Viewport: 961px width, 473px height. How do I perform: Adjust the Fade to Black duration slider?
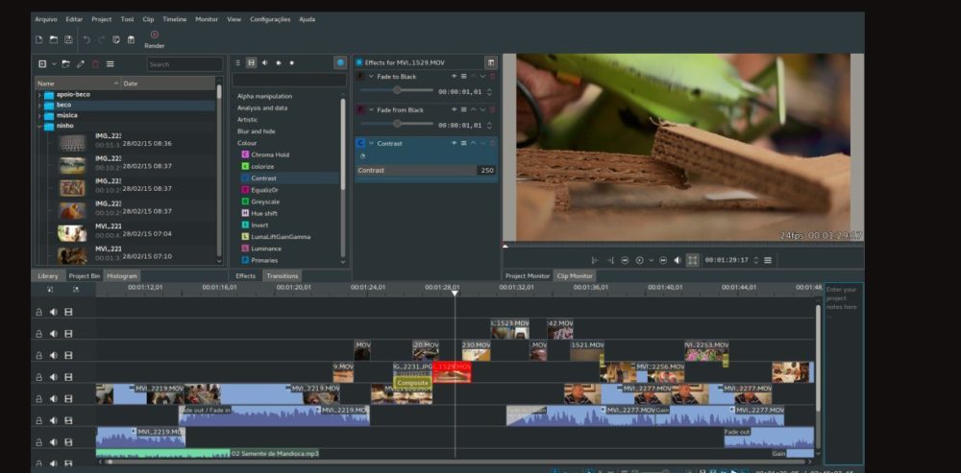coord(396,91)
